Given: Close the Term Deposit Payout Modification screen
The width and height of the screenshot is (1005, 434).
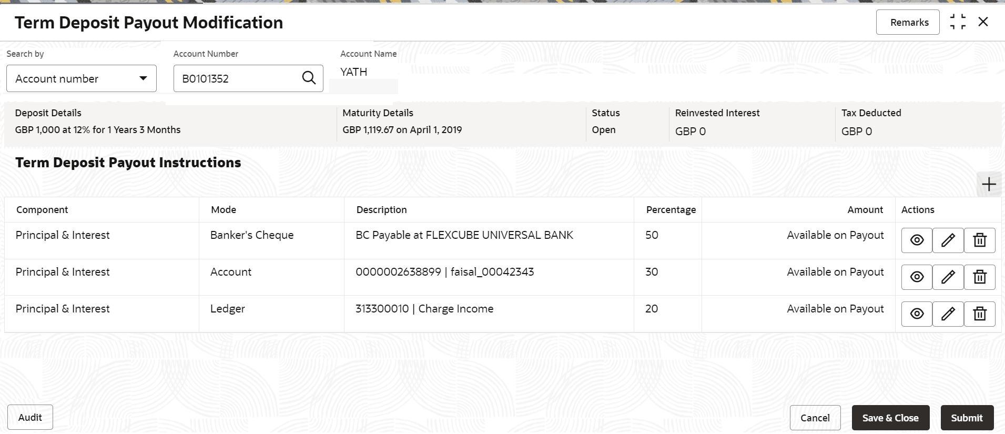Looking at the screenshot, I should point(983,22).
